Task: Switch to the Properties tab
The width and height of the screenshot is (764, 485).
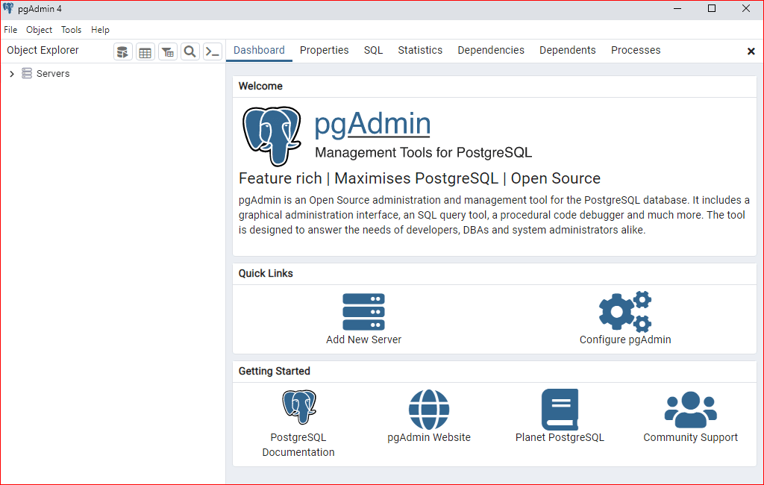Action: (x=324, y=50)
